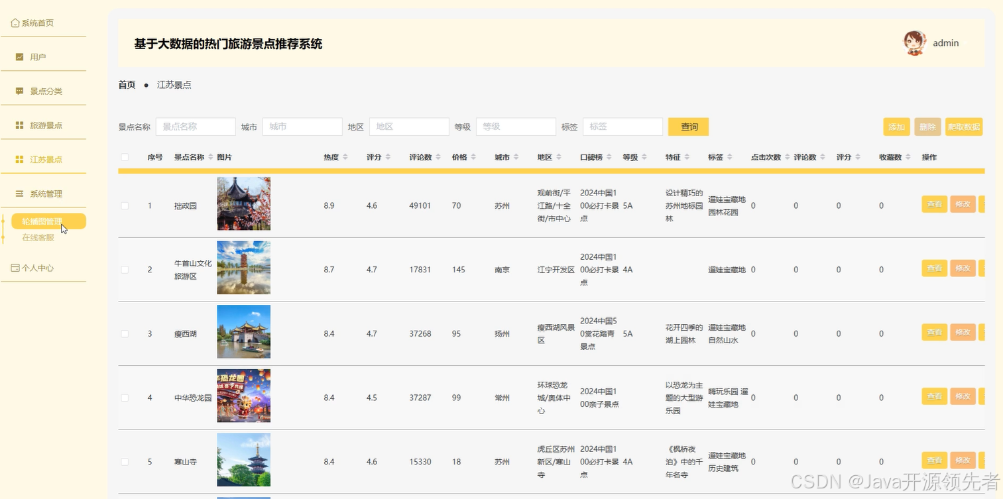The image size is (1003, 499).
Task: Click 修改 for the 寒山寺 row
Action: click(x=963, y=461)
